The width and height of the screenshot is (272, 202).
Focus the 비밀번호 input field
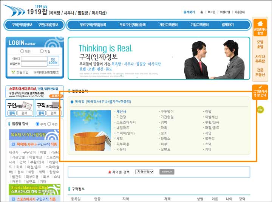coord(34,64)
